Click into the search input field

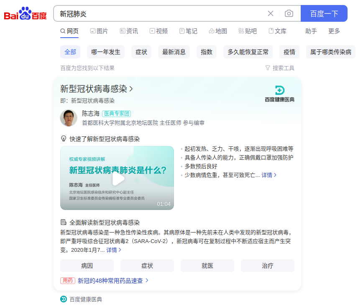159,13
